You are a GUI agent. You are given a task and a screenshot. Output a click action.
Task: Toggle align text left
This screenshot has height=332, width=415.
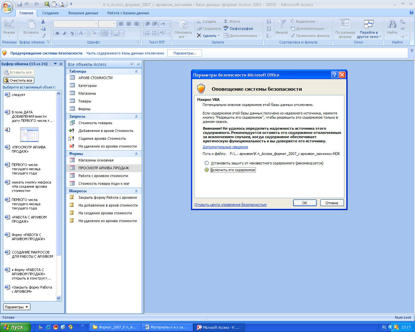(121, 24)
